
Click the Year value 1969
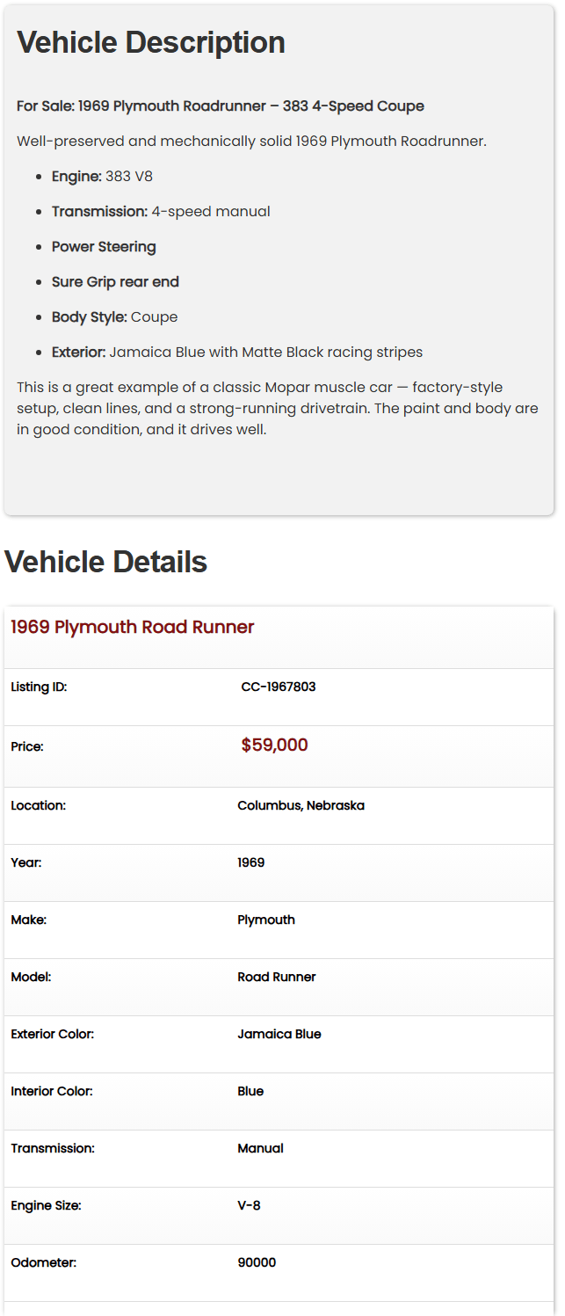tap(250, 862)
